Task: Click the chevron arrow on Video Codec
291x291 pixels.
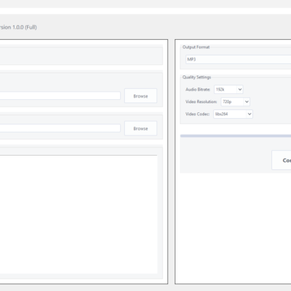Action: point(249,114)
